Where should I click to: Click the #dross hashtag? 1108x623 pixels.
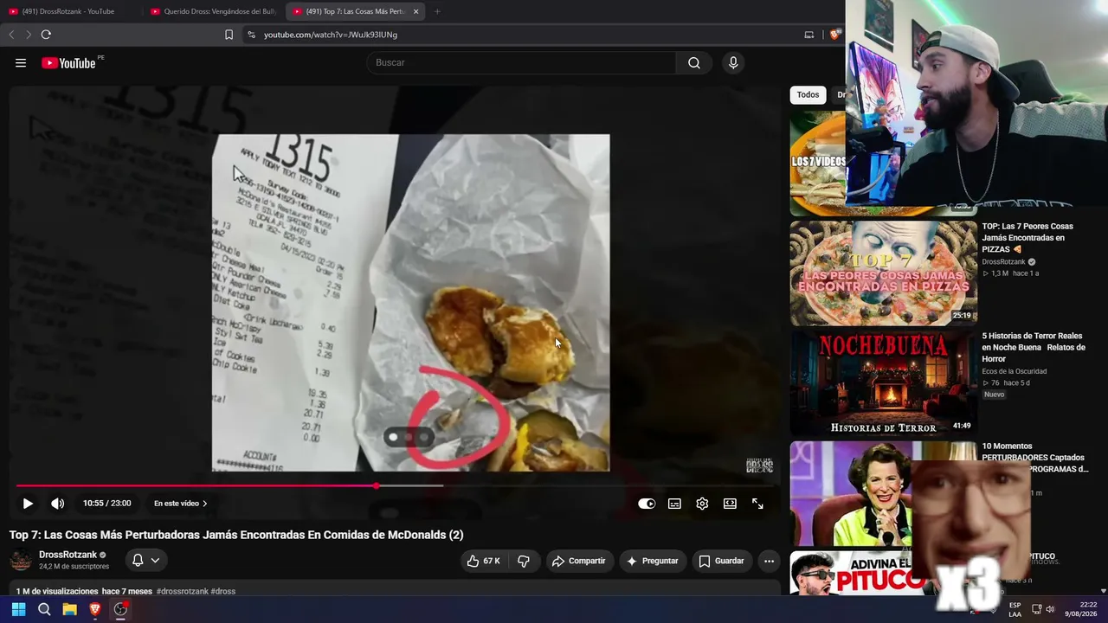[x=223, y=591]
